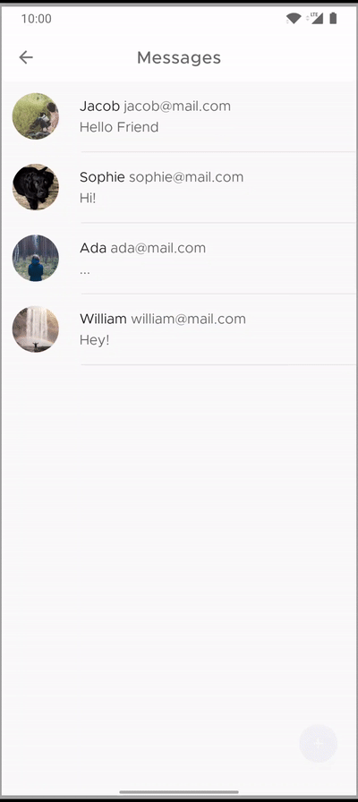Screen dimensions: 358x802
Task: Select the "Hello Friend" message preview
Action: (x=119, y=127)
